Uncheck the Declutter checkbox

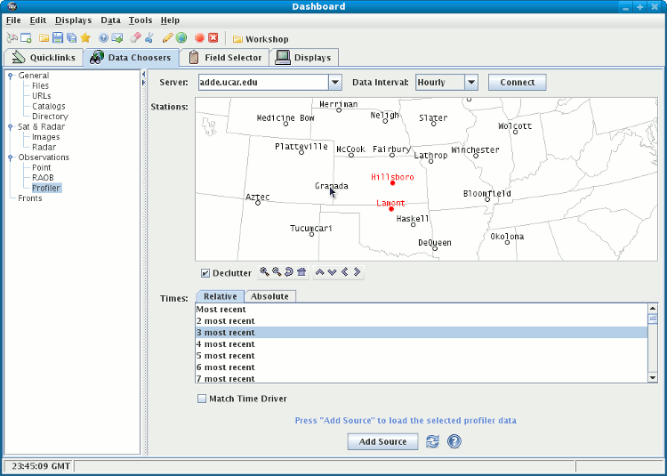(205, 273)
